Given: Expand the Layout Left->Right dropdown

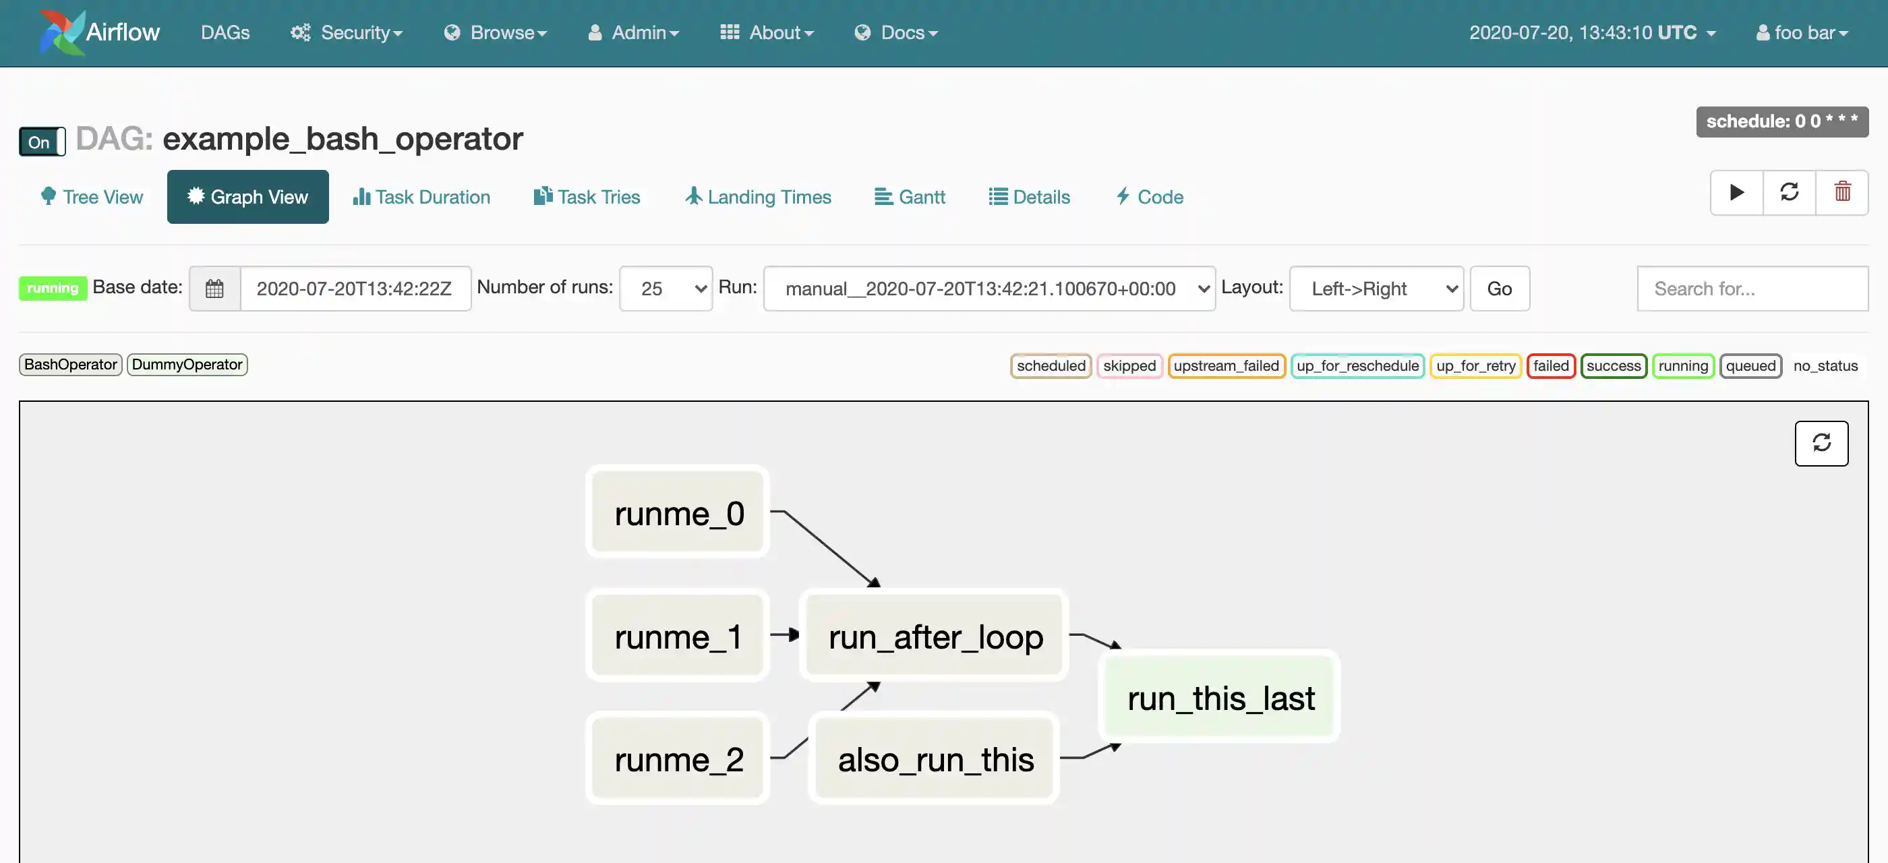Looking at the screenshot, I should (x=1376, y=289).
